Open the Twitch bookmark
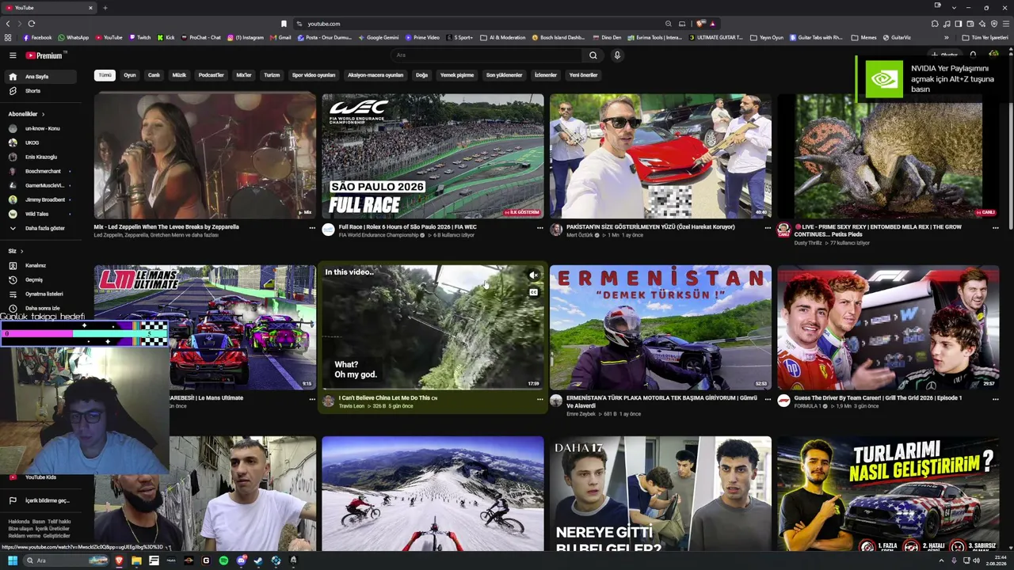The image size is (1014, 570). click(x=139, y=37)
